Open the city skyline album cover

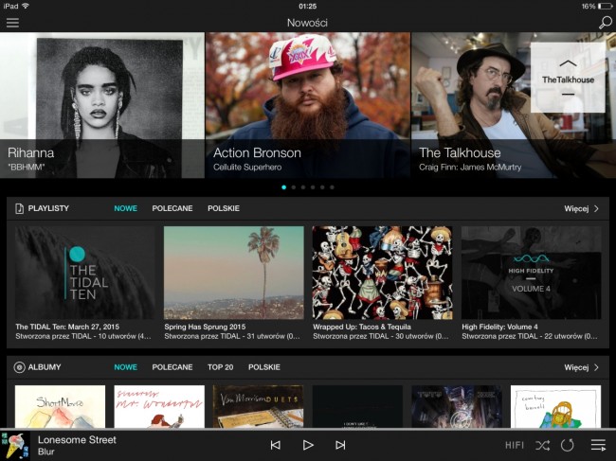(x=457, y=406)
